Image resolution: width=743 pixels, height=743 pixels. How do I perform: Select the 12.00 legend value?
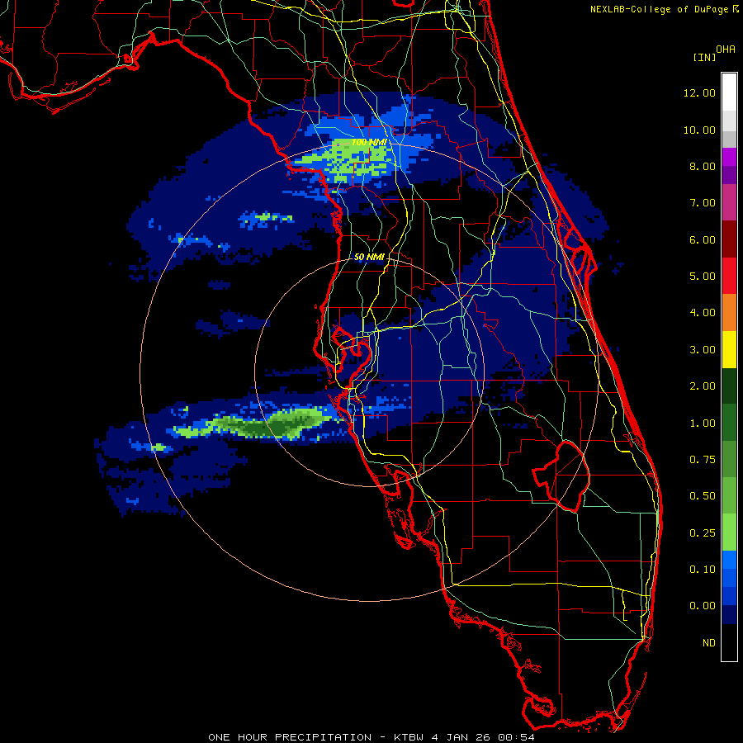(x=699, y=92)
